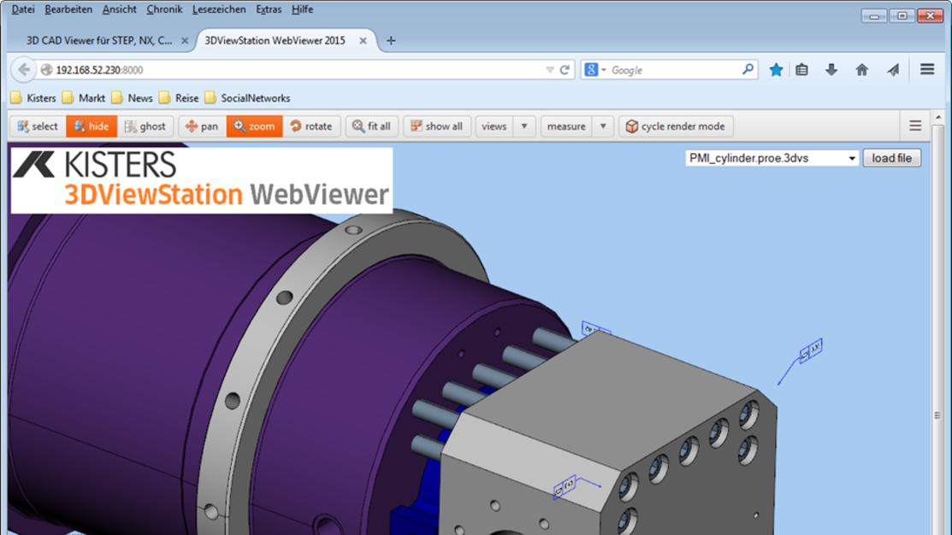Screen dimensions: 952x535
Task: Click the measure button
Action: click(566, 126)
